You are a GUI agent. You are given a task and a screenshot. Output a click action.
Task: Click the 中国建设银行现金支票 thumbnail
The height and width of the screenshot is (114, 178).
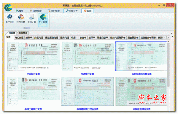click(x=88, y=91)
